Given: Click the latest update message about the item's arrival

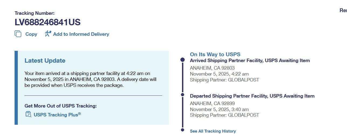Looking at the screenshot, I should 90,79.
